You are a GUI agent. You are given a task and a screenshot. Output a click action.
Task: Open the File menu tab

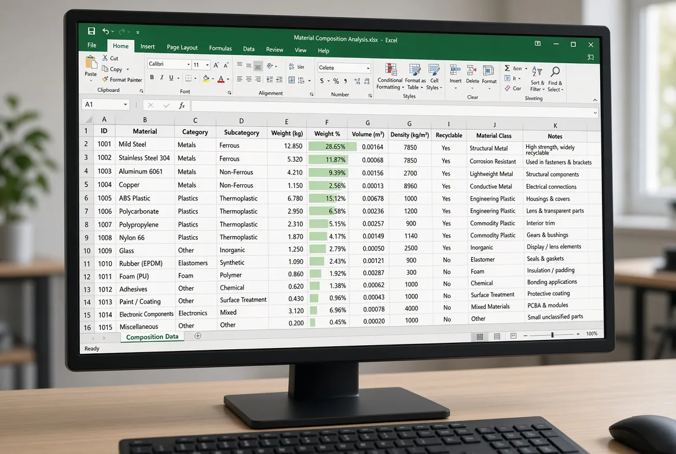92,45
